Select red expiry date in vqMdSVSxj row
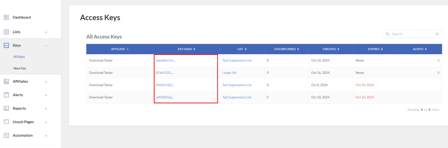The width and height of the screenshot is (448, 148). pyautogui.click(x=365, y=97)
